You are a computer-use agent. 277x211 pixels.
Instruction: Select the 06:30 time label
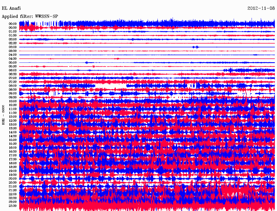click(12, 74)
